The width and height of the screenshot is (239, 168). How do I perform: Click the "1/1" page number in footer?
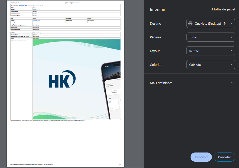click(x=120, y=164)
